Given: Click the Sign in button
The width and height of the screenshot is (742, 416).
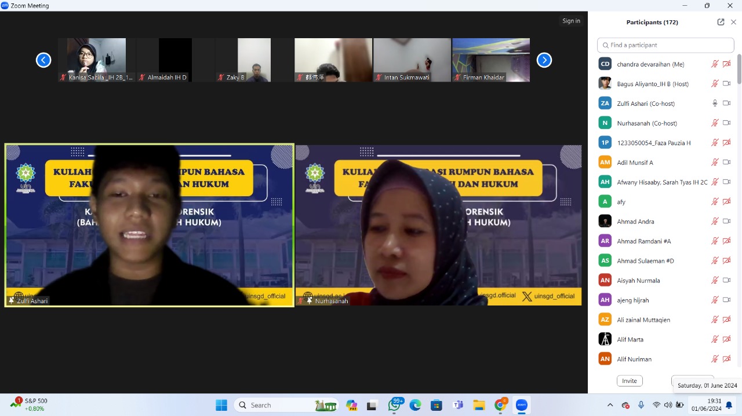Looking at the screenshot, I should pyautogui.click(x=571, y=21).
